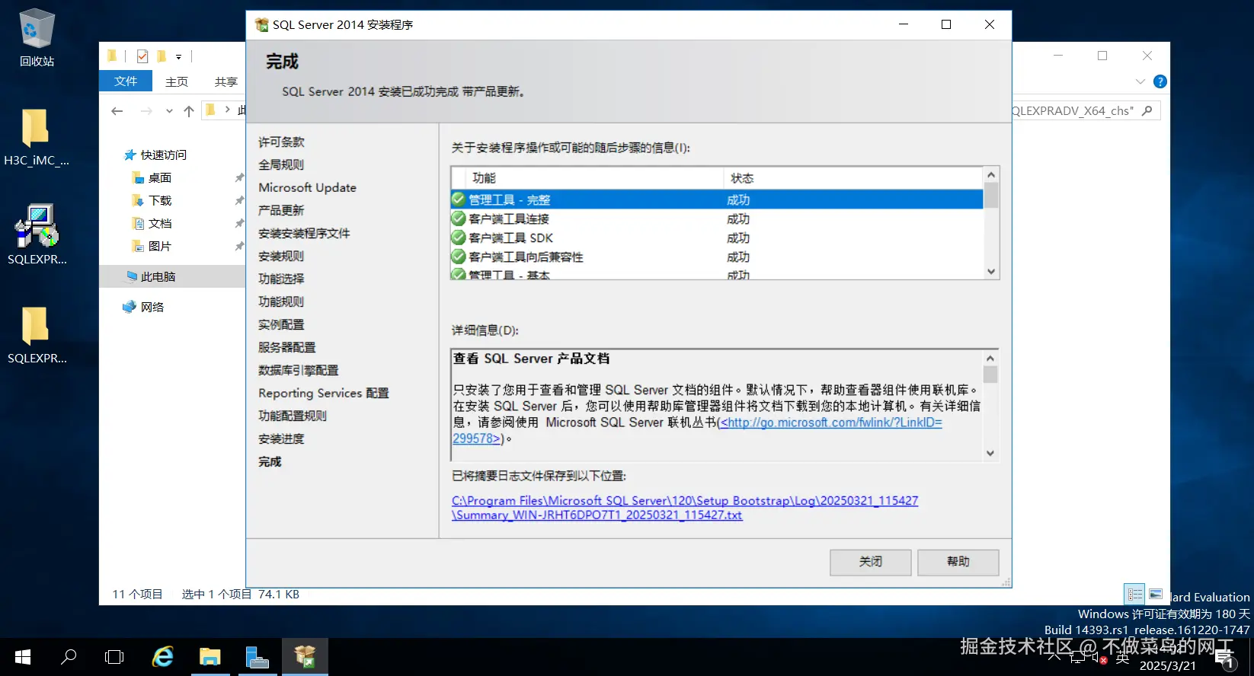
Task: Click the green check icon beside 客户端工具 SDK
Action: tap(458, 238)
